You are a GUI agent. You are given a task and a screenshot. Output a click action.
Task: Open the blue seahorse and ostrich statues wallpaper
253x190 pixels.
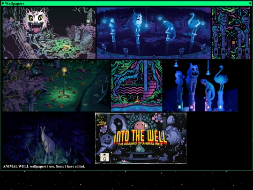[x=201, y=86]
